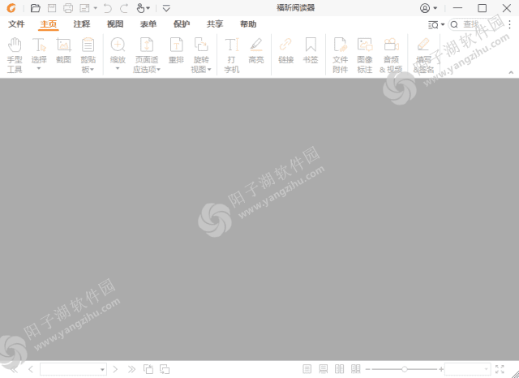Viewport: 519px width, 378px height.
Task: Select the Typewriter (打字机) tool
Action: (232, 54)
